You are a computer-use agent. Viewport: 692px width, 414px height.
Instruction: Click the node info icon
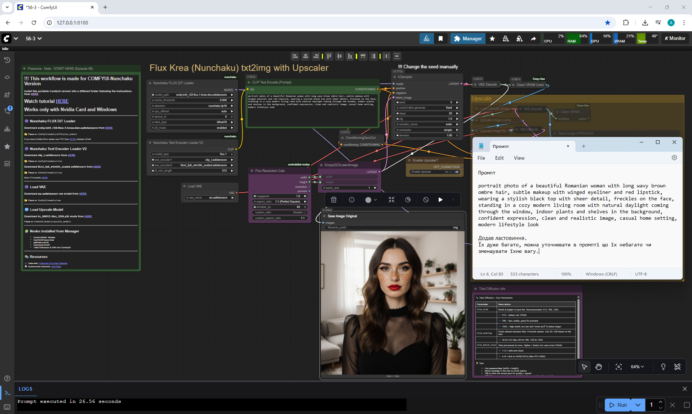(x=352, y=200)
